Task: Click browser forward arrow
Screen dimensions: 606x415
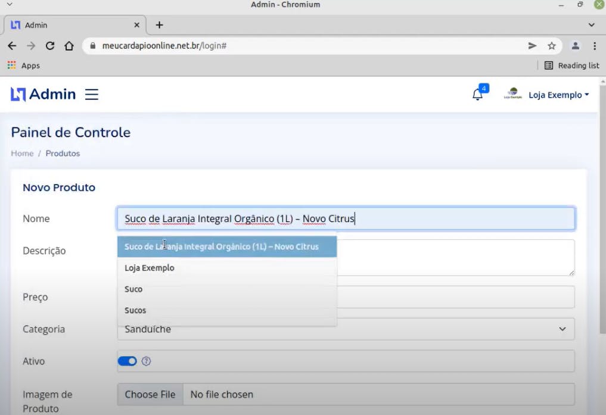Action: tap(31, 46)
